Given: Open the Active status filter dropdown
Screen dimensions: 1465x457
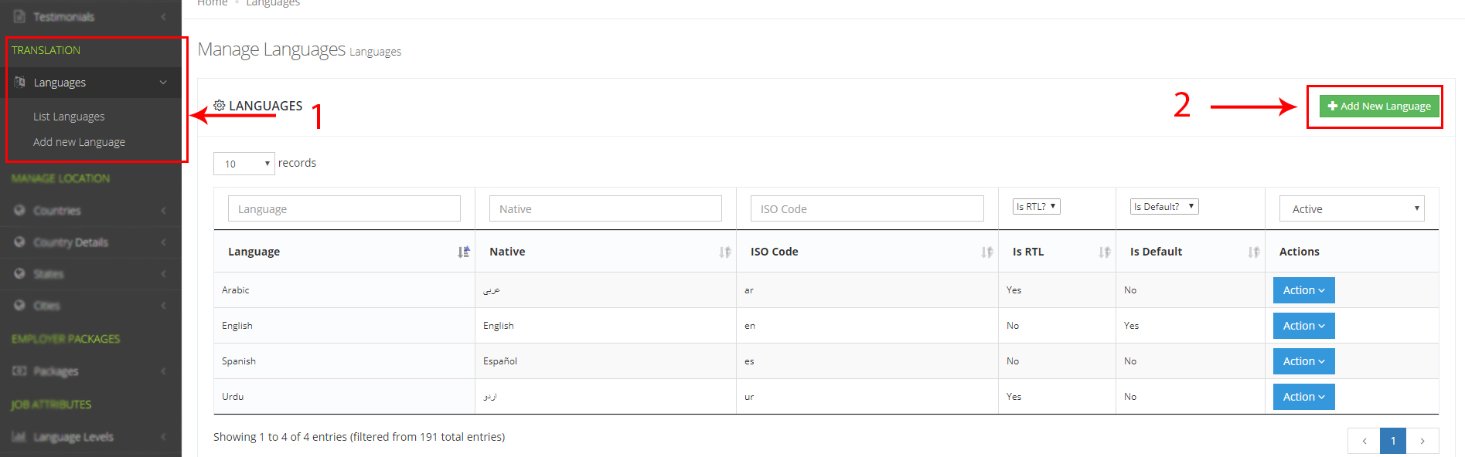Looking at the screenshot, I should tap(1351, 208).
